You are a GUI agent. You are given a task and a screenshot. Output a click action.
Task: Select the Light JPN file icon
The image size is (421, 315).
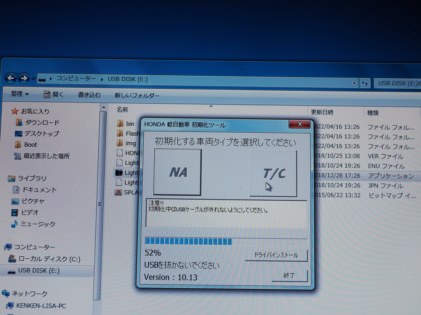(119, 182)
